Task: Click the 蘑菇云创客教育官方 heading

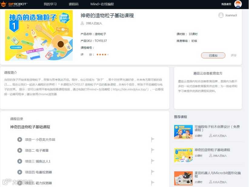Action: (x=208, y=73)
